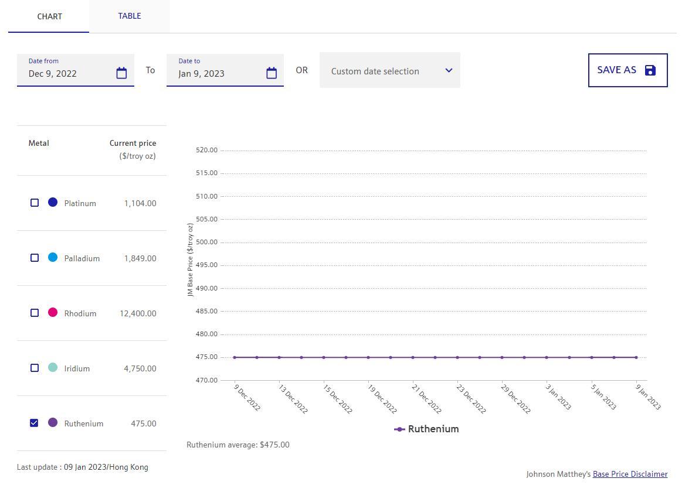This screenshot has width=692, height=485.
Task: Click the Rhodium pink color dot
Action: click(53, 313)
